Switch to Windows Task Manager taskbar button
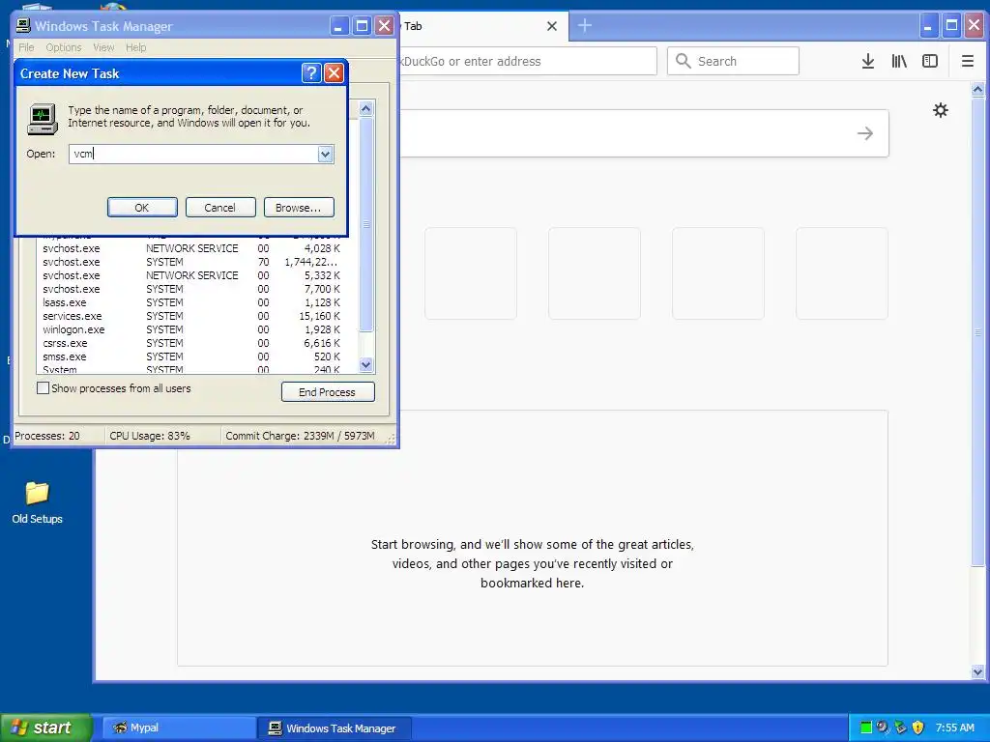This screenshot has height=742, width=990. point(335,728)
